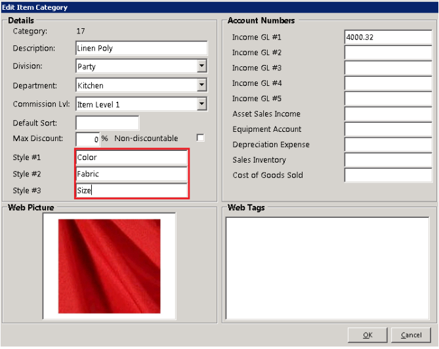439x349 pixels.
Task: Click the Style #3 field containing Size
Action: point(132,190)
